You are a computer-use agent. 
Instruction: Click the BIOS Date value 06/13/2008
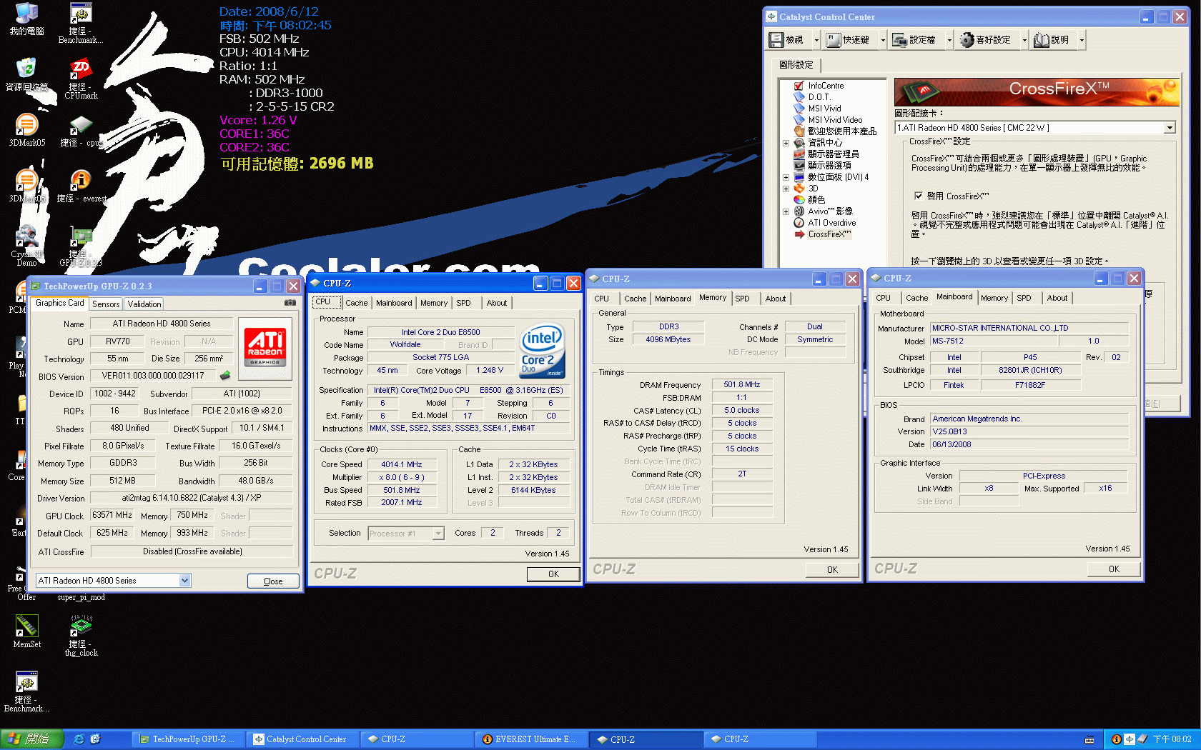(x=1029, y=444)
